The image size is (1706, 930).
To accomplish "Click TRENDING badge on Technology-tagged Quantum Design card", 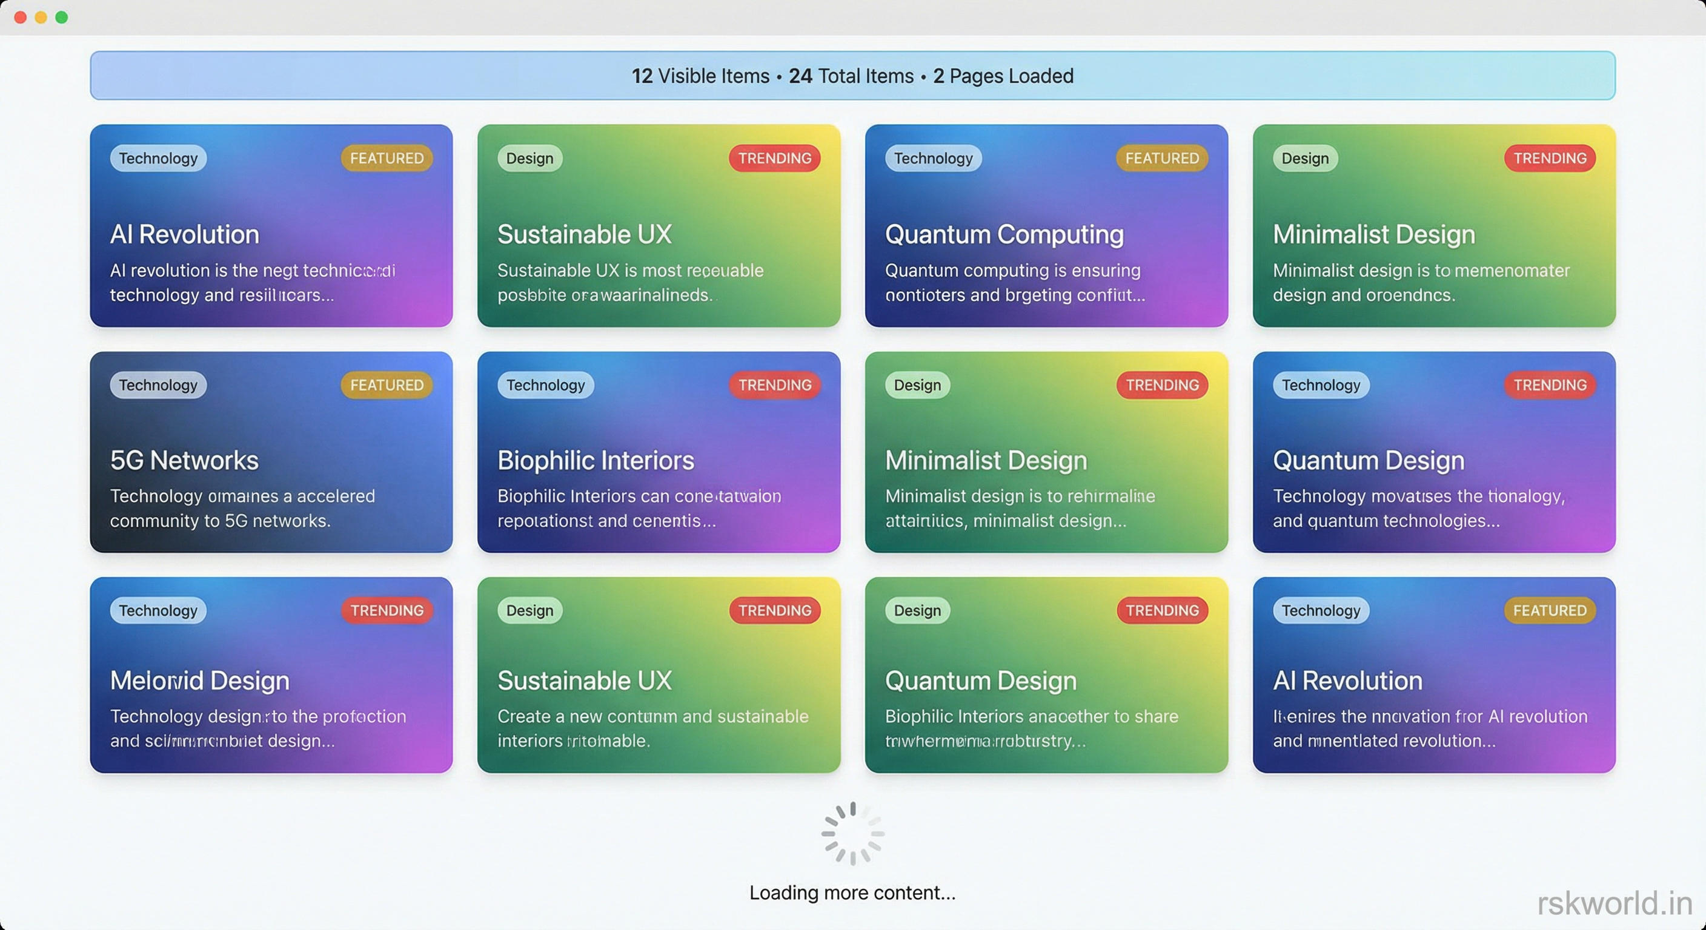I will click(x=1550, y=384).
